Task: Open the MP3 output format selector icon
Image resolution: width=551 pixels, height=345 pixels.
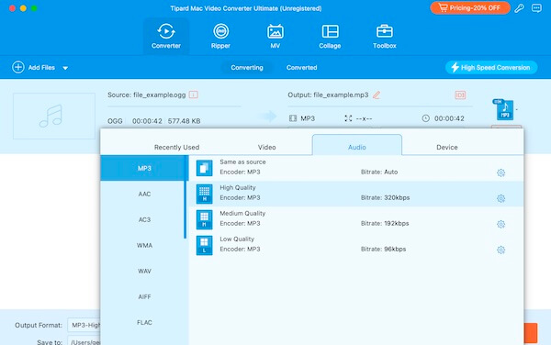Action: click(x=504, y=110)
